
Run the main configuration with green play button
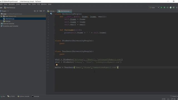click(161, 7)
